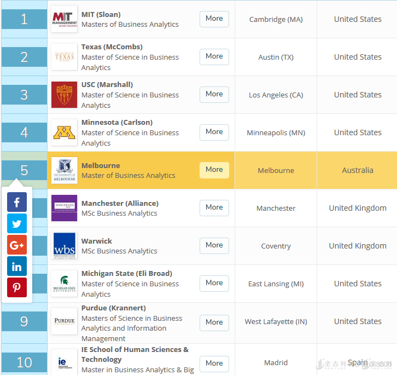
Task: Share ranking on Facebook
Action: click(17, 202)
